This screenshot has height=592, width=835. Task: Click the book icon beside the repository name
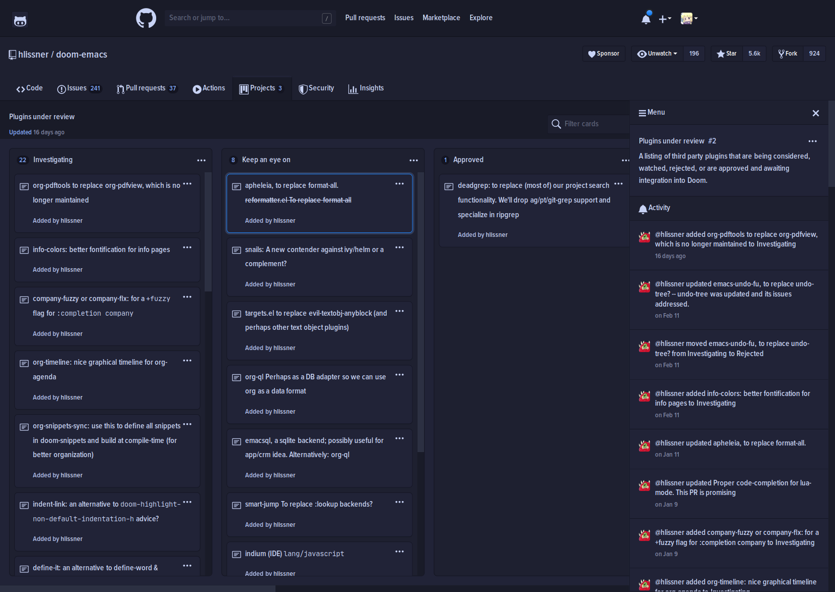click(12, 55)
